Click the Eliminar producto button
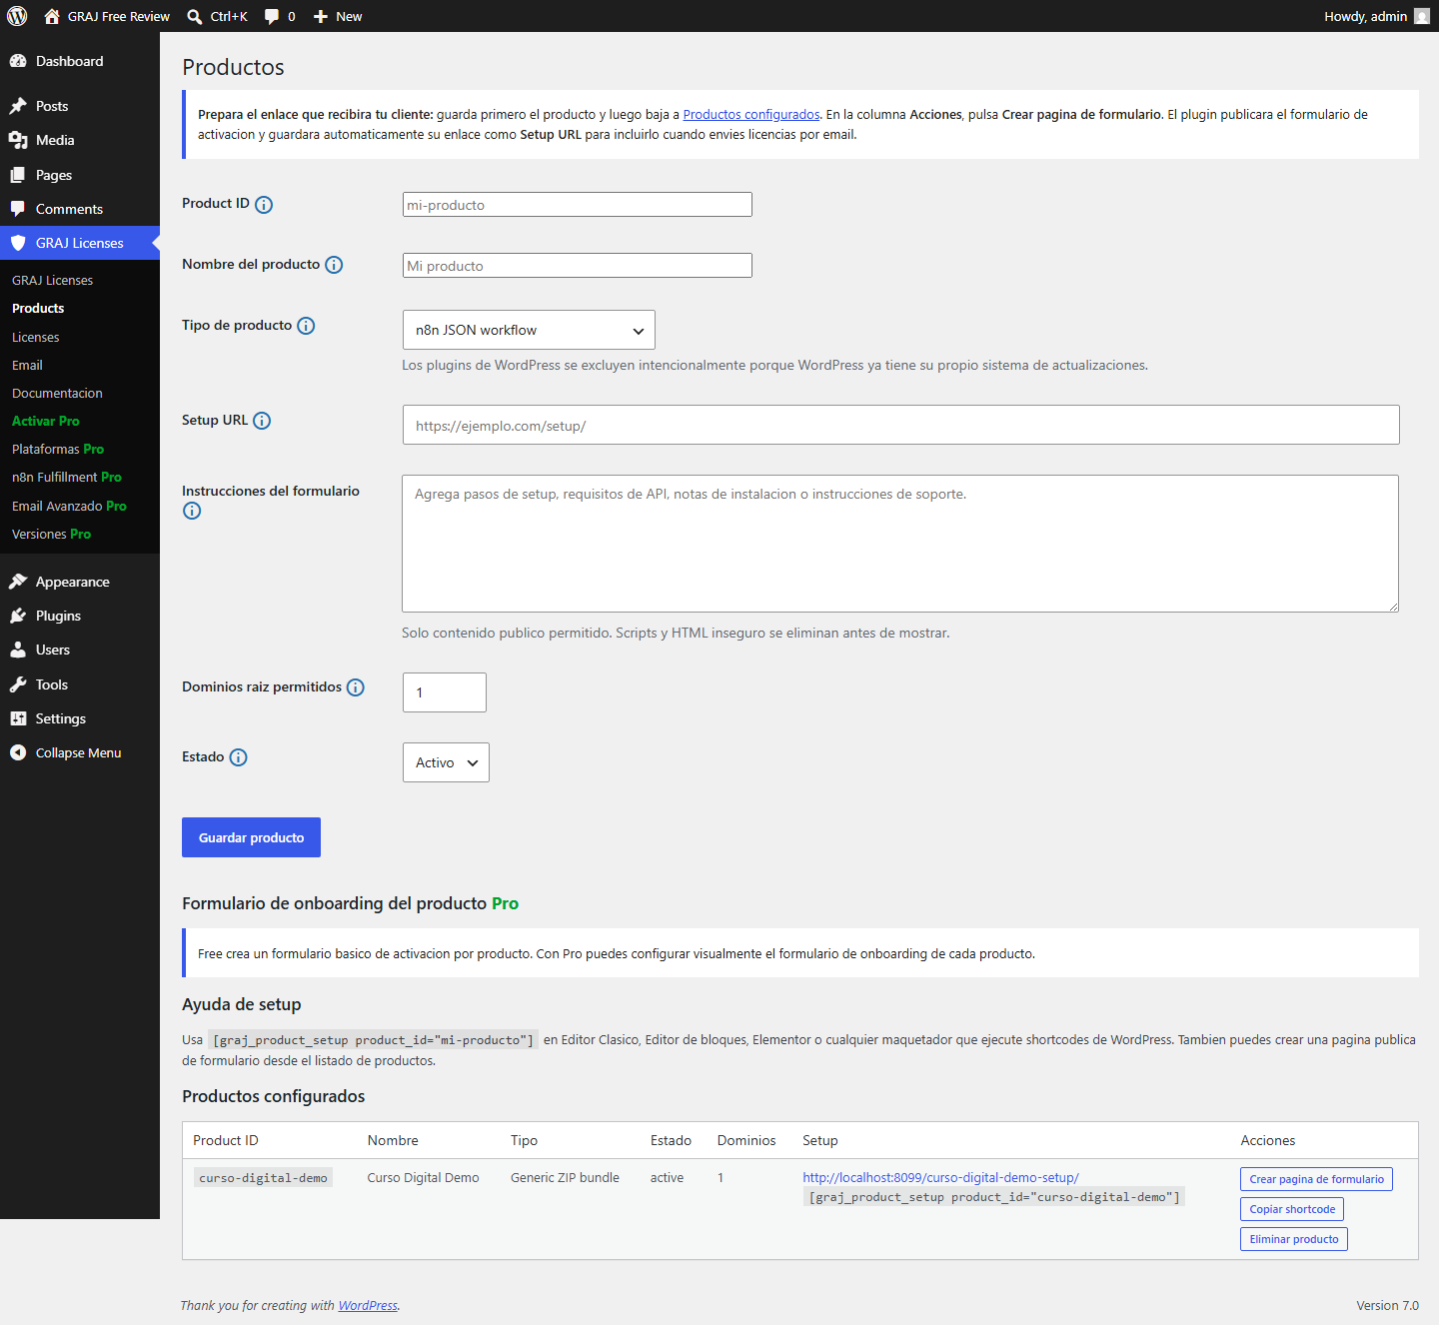1439x1325 pixels. click(x=1294, y=1239)
